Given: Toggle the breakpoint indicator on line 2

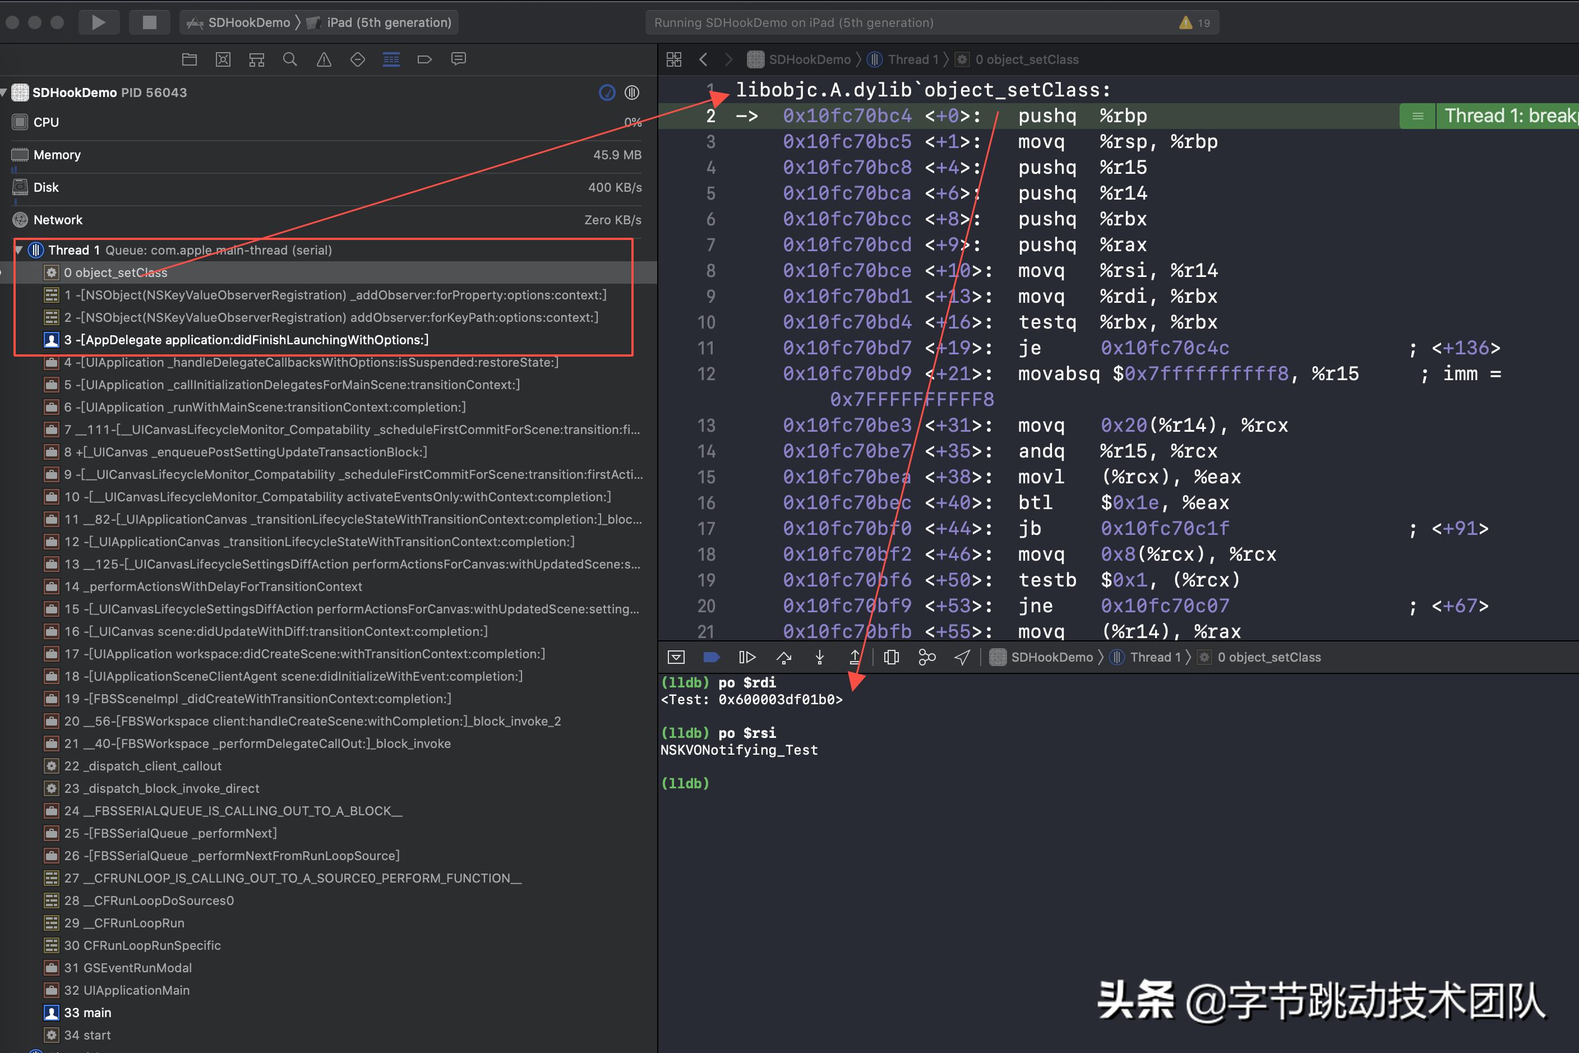Looking at the screenshot, I should 710,116.
